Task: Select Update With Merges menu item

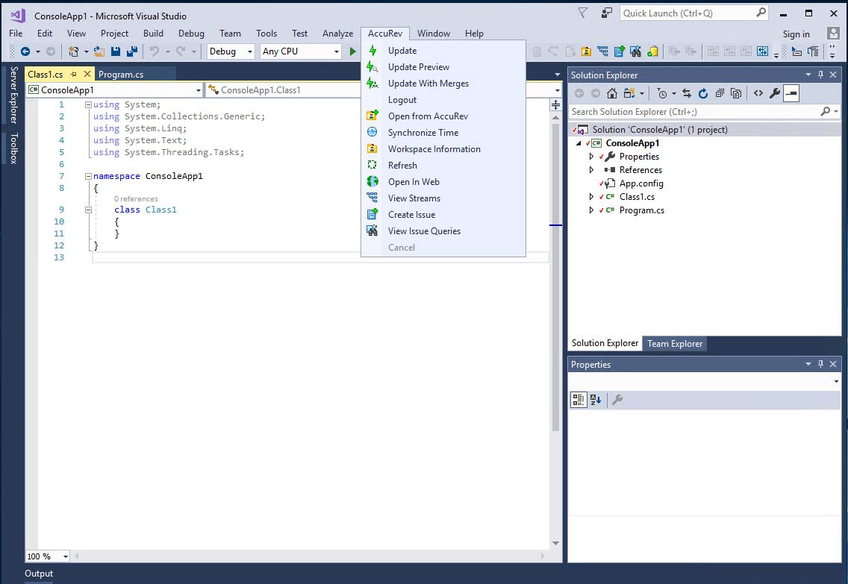Action: (443, 84)
